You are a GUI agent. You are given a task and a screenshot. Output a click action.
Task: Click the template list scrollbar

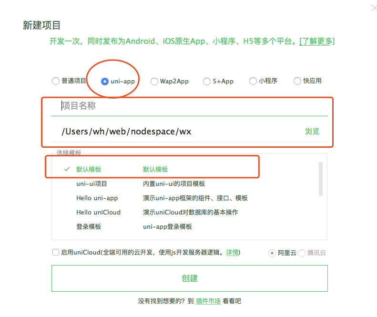[321, 179]
